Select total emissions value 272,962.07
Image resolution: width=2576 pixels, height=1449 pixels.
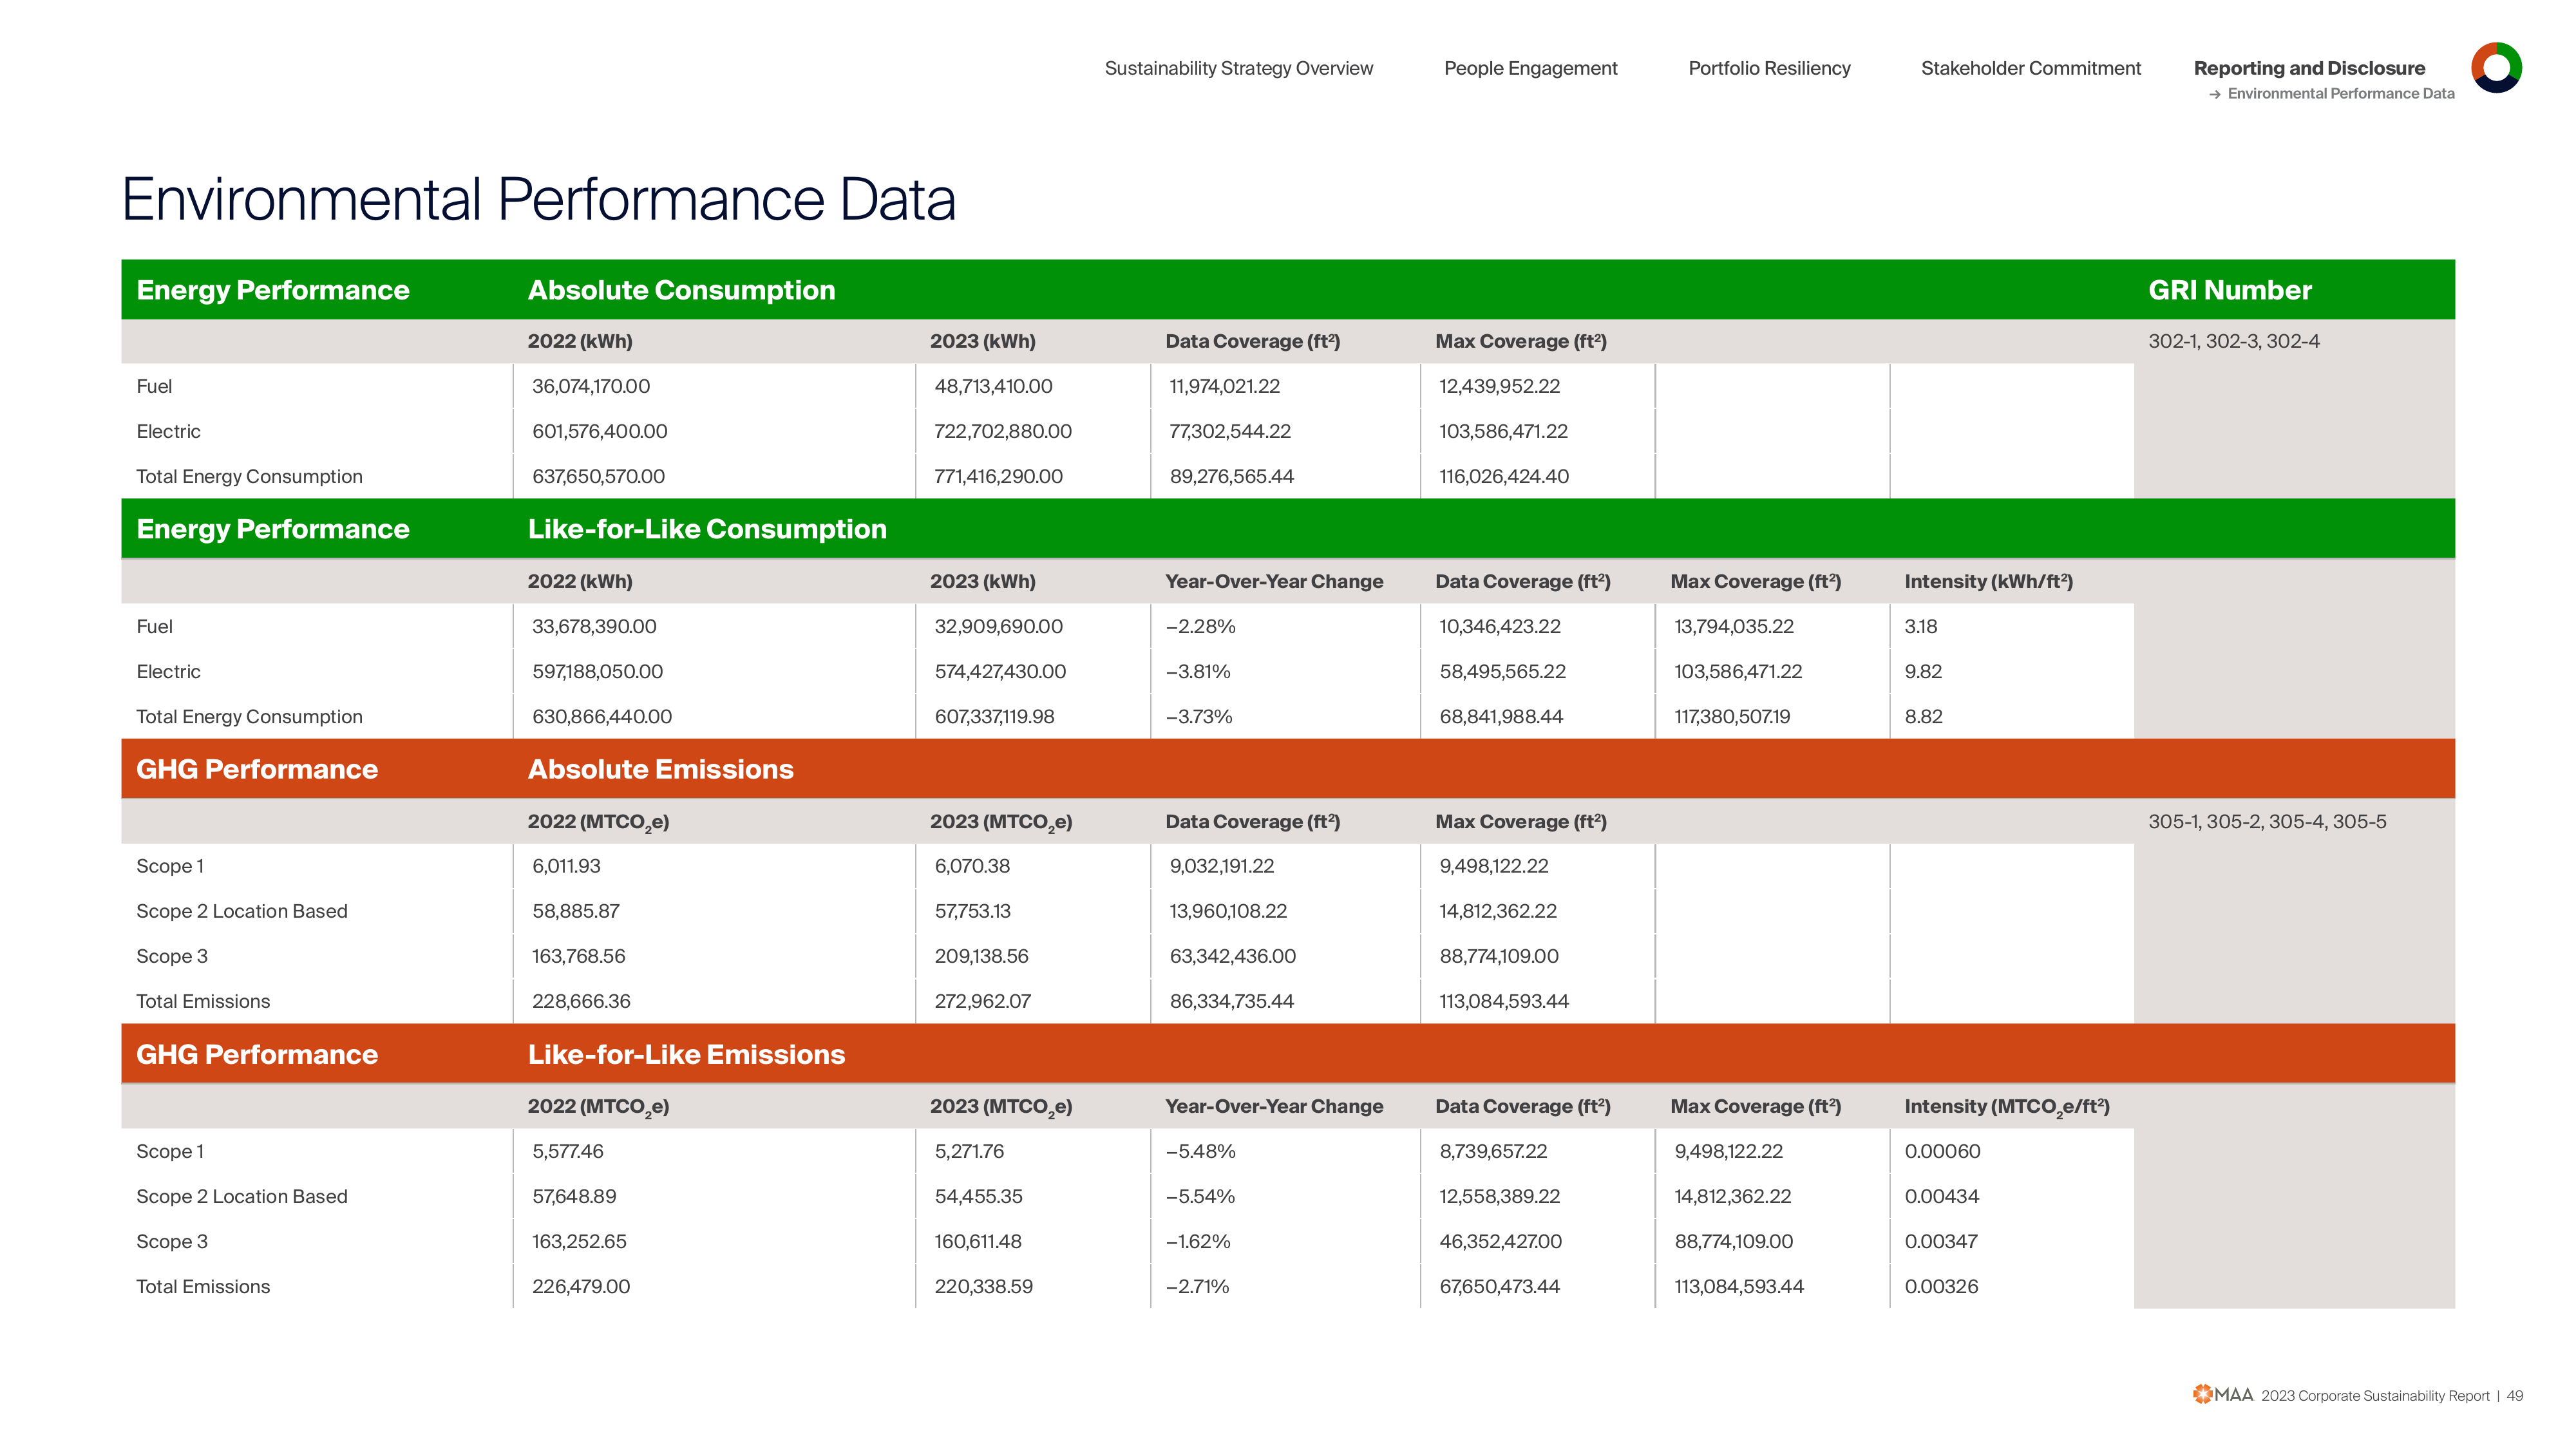(x=982, y=1001)
